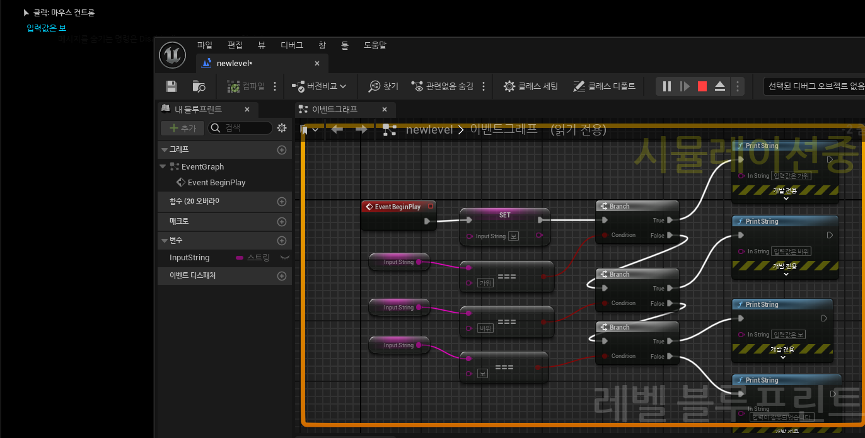865x438 pixels.
Task: Click the 바위 string value field
Action: (485, 328)
